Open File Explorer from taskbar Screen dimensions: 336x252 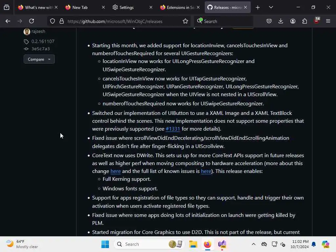[x=193, y=244]
